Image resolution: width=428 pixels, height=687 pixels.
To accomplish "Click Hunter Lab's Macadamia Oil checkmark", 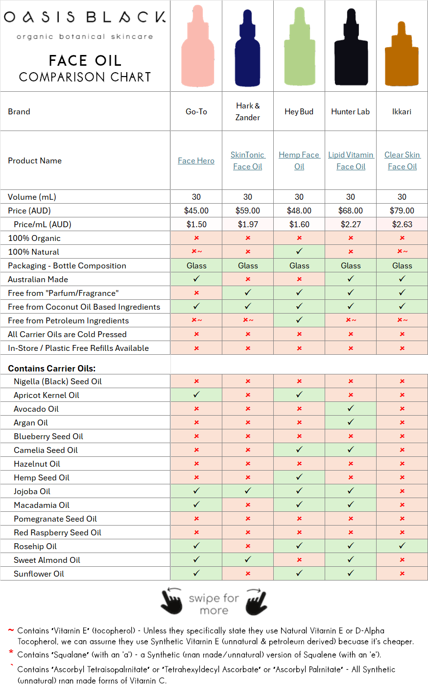I will tap(351, 504).
